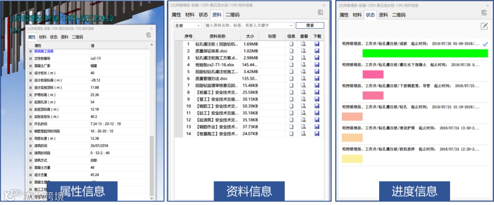Open 状态 tab in the documents window
The width and height of the screenshot is (494, 205).
point(203,15)
